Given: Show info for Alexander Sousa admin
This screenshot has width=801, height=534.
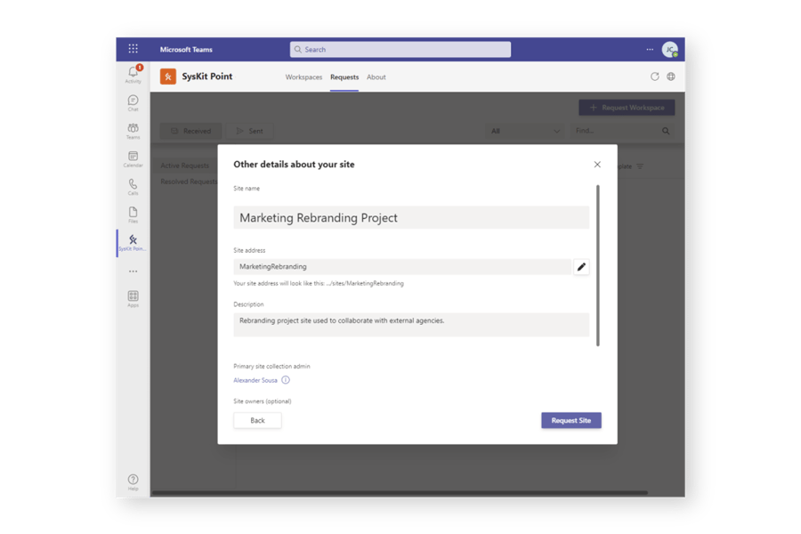Looking at the screenshot, I should click(x=286, y=380).
